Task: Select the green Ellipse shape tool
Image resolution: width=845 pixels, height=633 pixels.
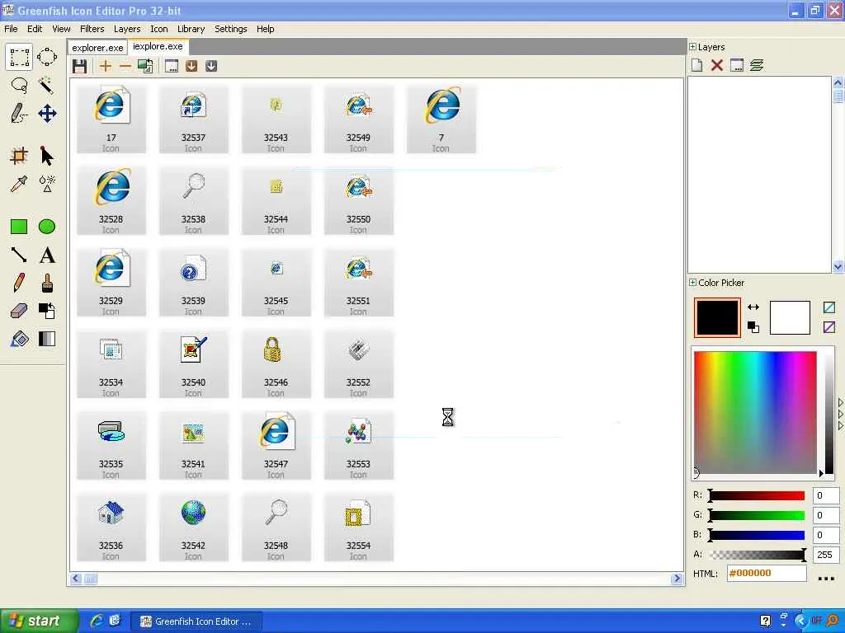Action: coord(47,227)
